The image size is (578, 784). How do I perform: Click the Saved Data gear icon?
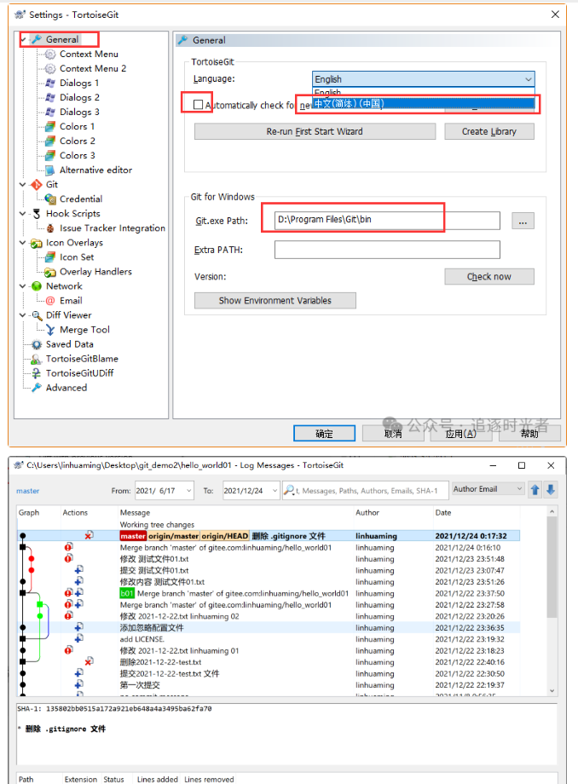click(x=37, y=344)
